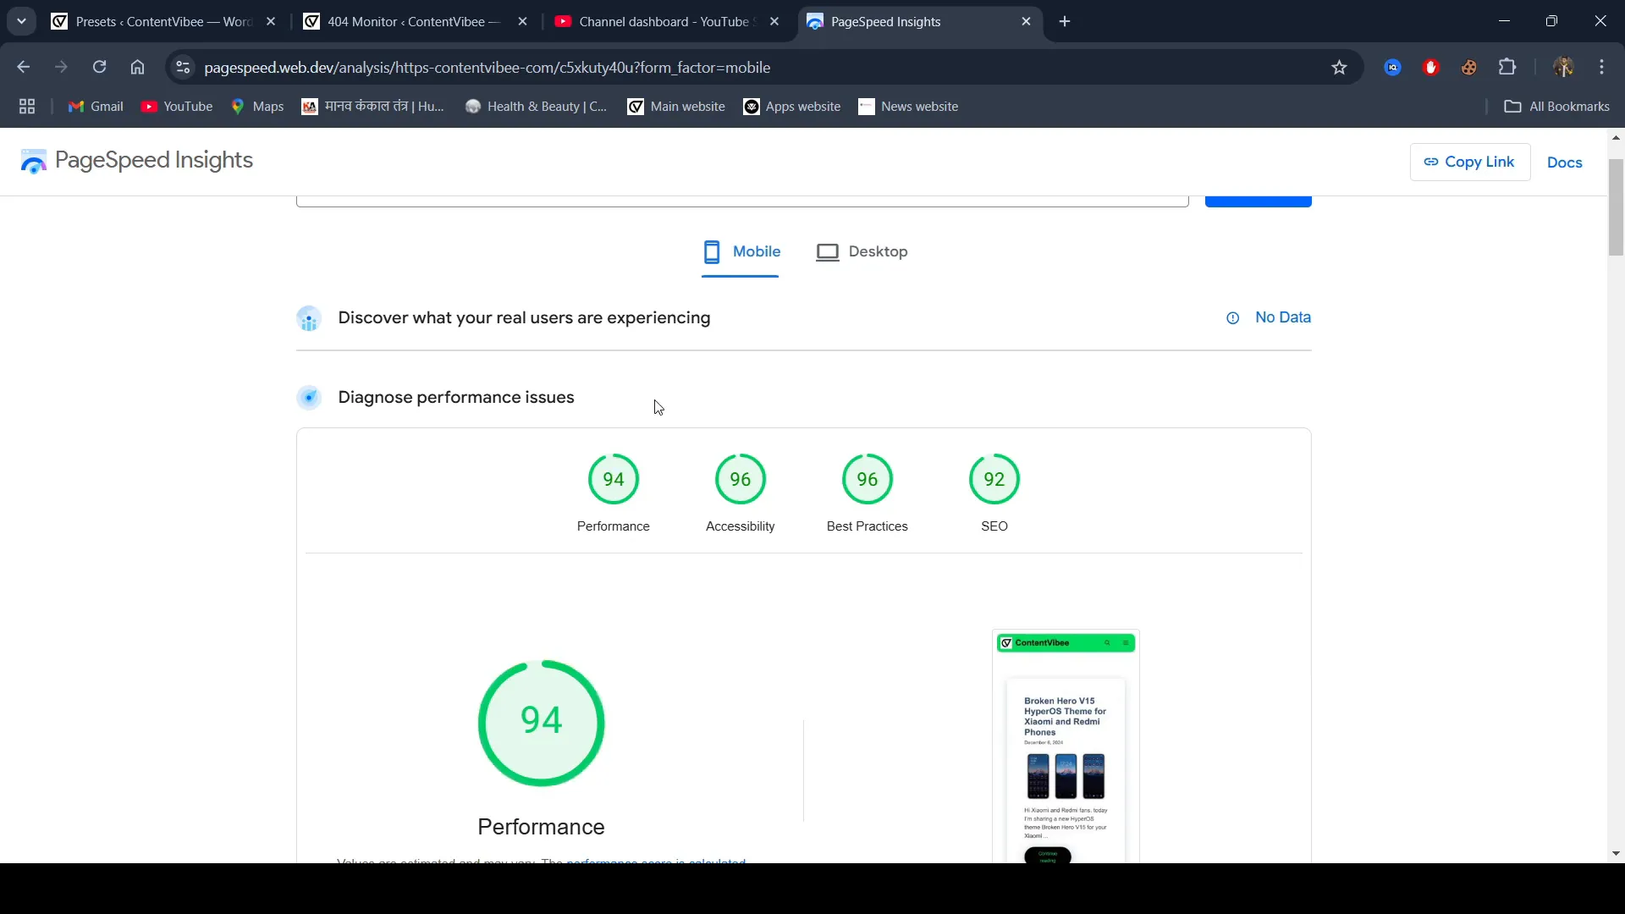The width and height of the screenshot is (1625, 914).
Task: Open the red stop-hand extension icon
Action: pos(1431,67)
